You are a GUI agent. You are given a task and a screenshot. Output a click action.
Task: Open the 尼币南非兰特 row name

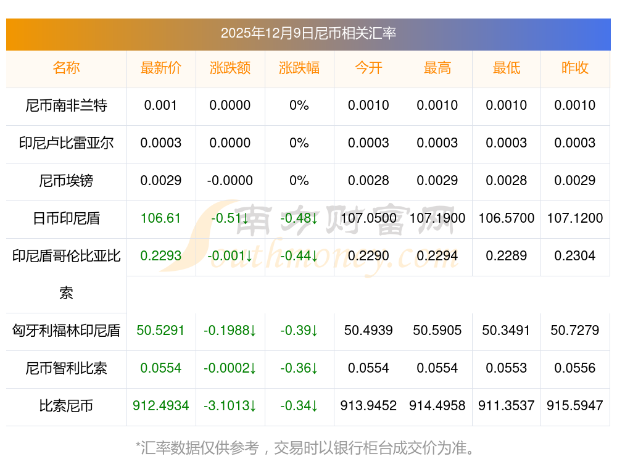click(66, 105)
